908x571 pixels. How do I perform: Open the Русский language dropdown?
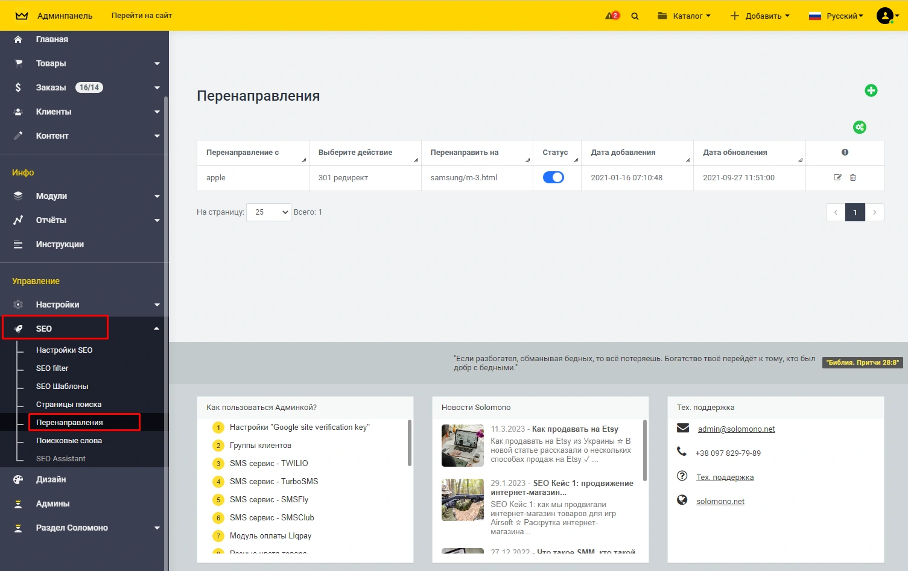(836, 16)
